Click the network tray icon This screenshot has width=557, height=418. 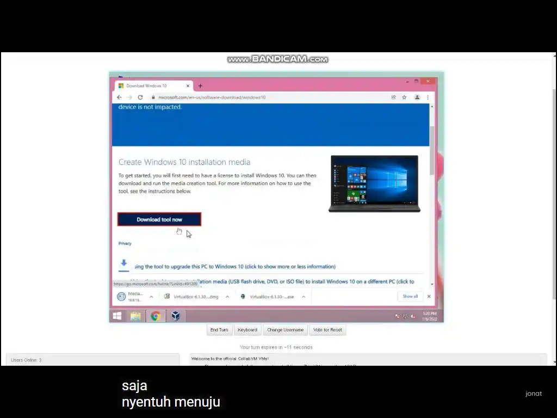tap(405, 316)
